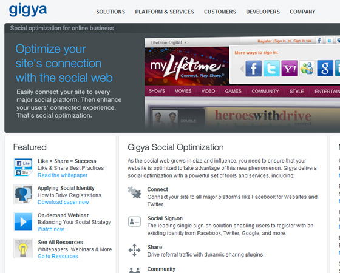The height and width of the screenshot is (273, 340).
Task: Open Download paper now link
Action: 63,202
